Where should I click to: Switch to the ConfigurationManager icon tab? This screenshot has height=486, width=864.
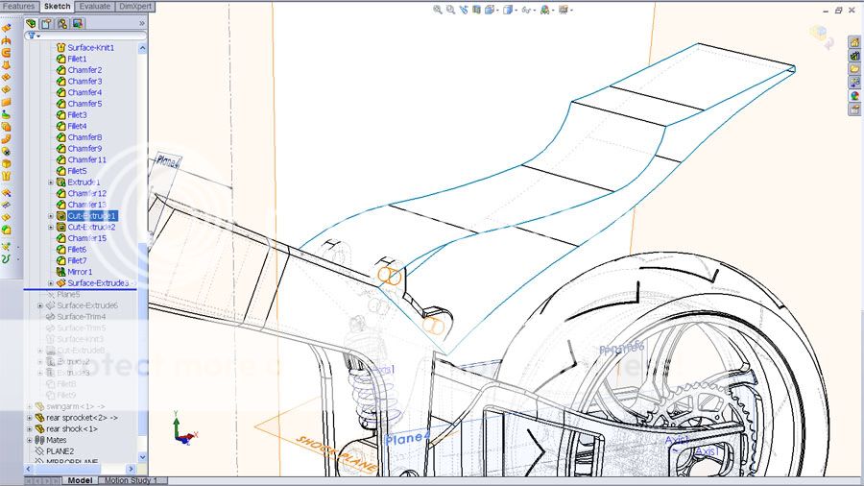click(x=62, y=23)
